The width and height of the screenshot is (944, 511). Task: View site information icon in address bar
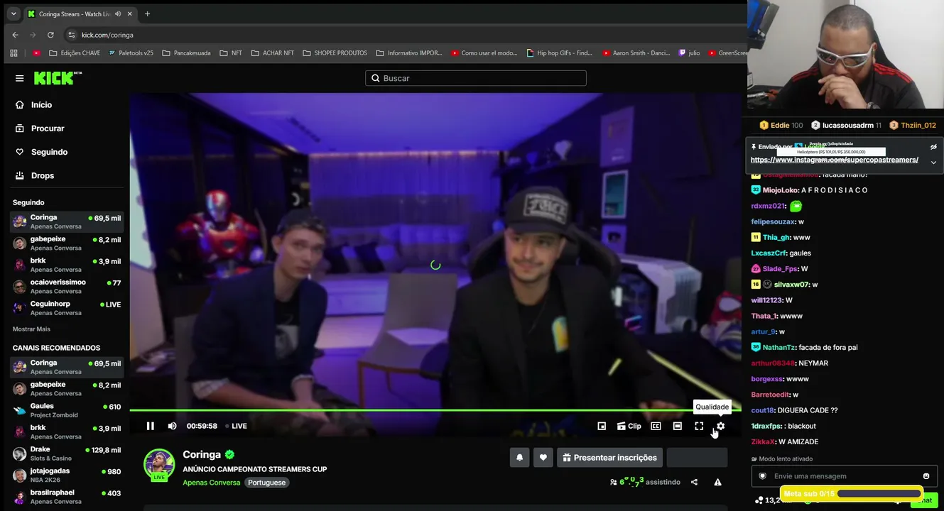click(71, 35)
